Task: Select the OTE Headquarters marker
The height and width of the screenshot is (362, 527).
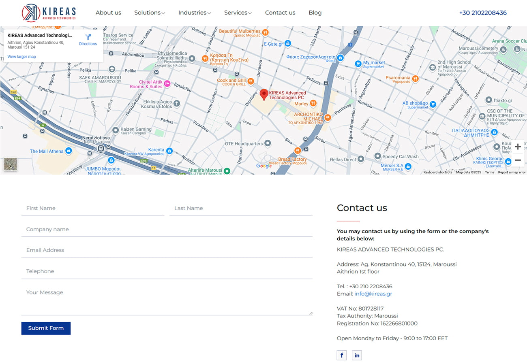Action: pos(268,143)
